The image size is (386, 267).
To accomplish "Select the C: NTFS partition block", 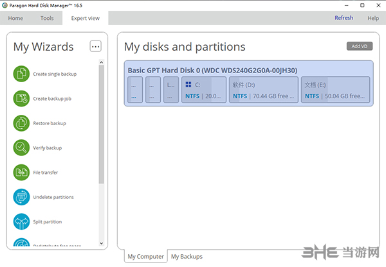I will [204, 90].
